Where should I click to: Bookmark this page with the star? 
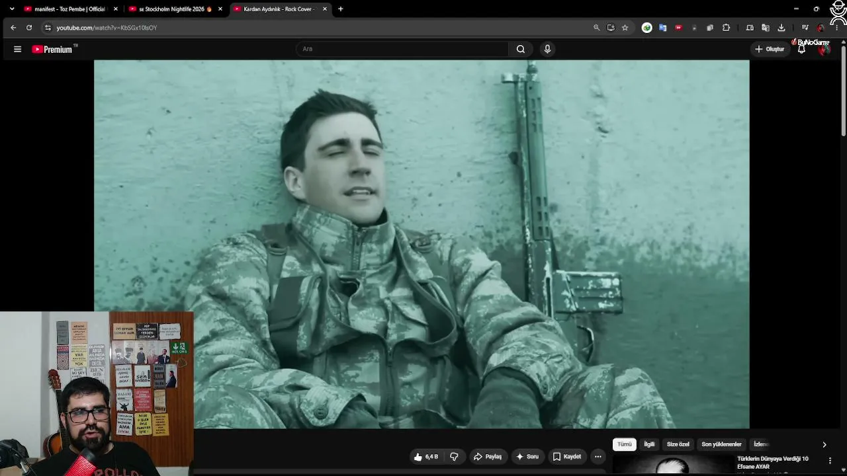(625, 28)
